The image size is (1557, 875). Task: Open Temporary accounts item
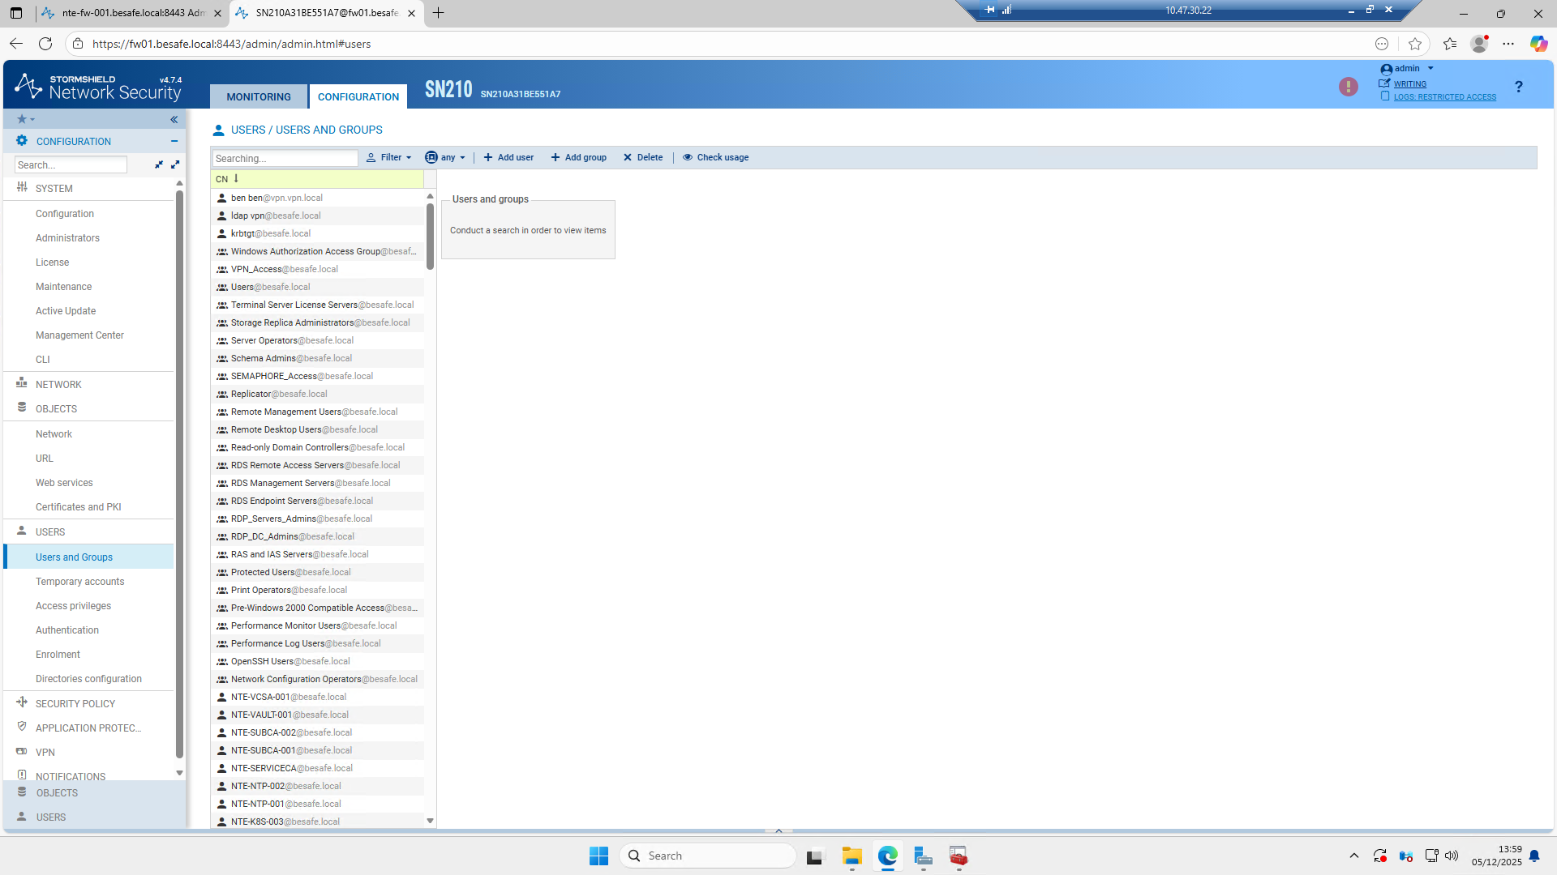79,582
